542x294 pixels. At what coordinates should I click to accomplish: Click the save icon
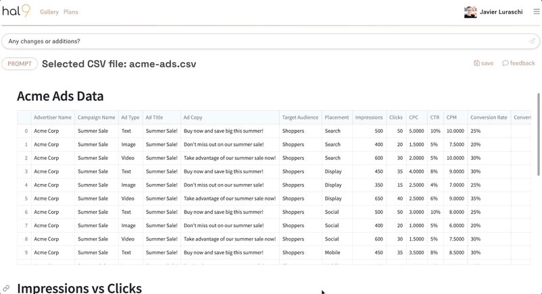coord(476,63)
